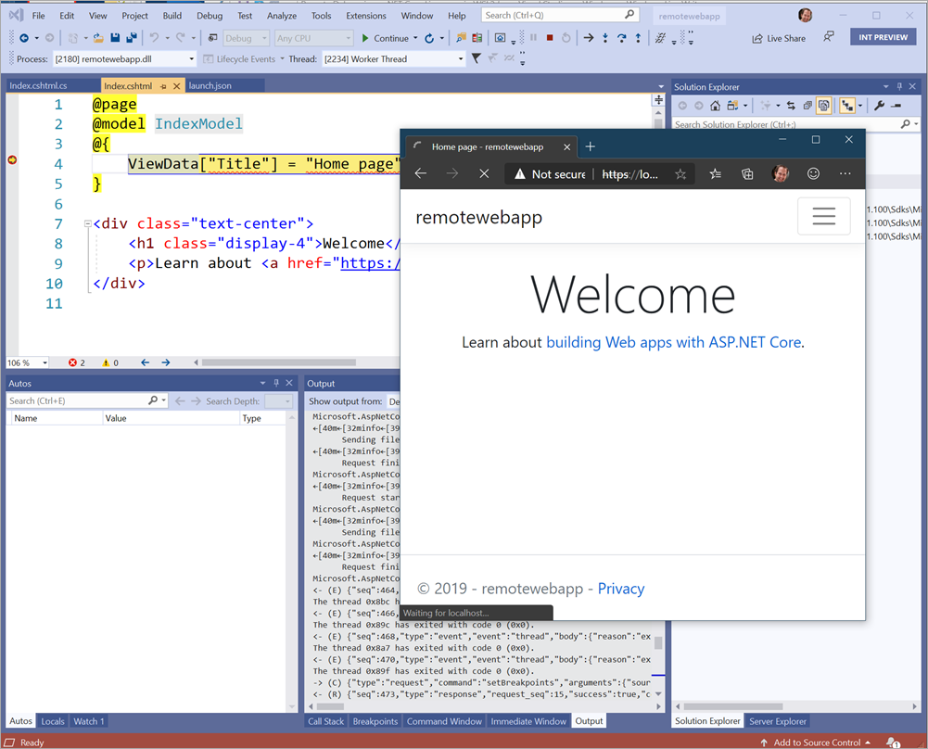Click the Stop Debugging red square icon
This screenshot has width=928, height=749.
(550, 39)
